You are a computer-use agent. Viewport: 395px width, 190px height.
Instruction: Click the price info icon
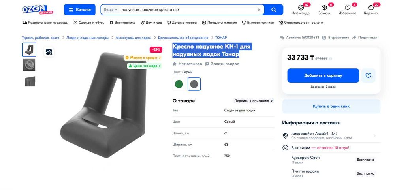pos(331,58)
